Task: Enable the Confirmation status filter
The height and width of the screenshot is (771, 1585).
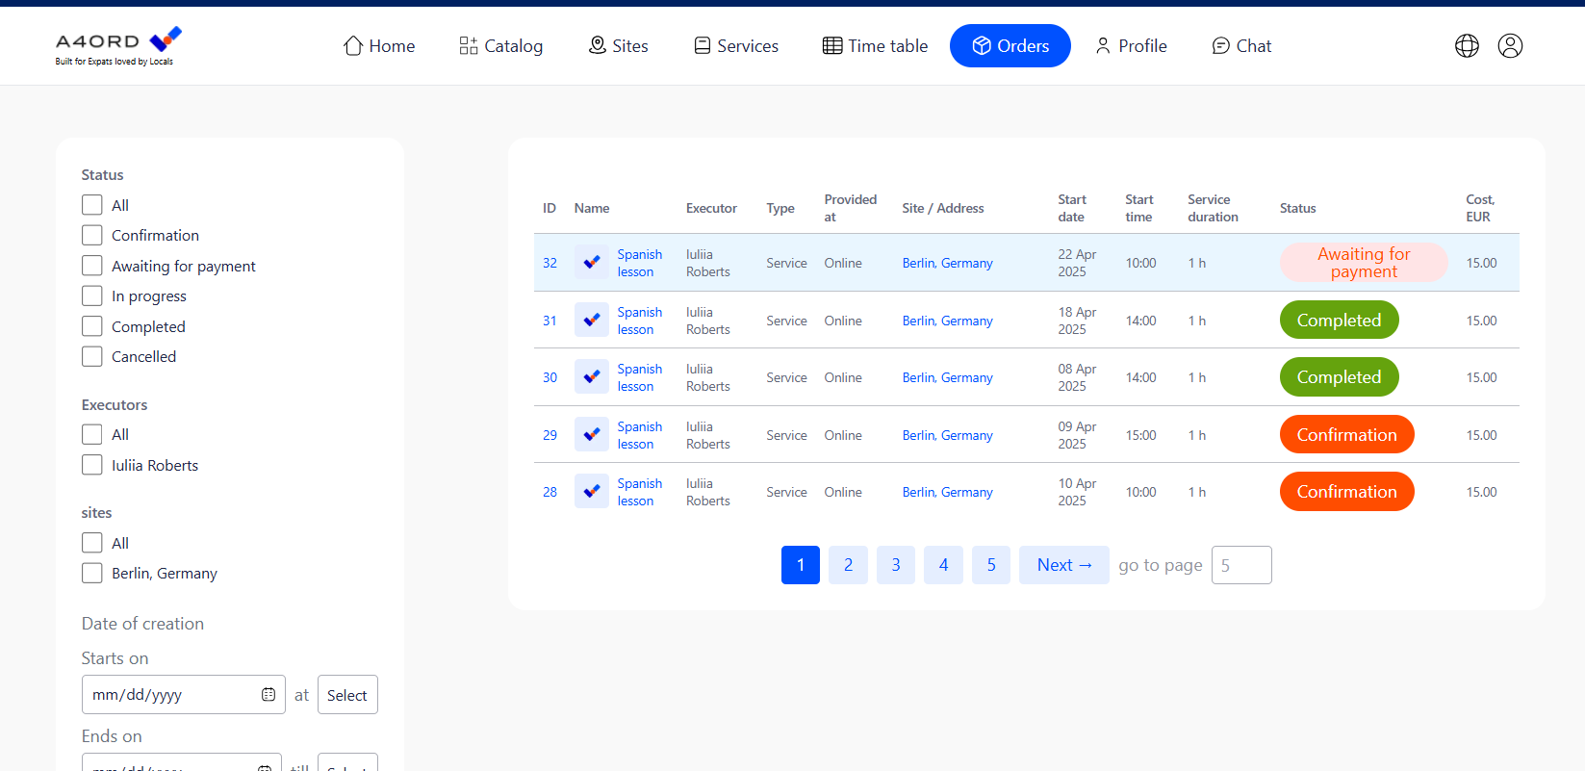Action: point(92,235)
